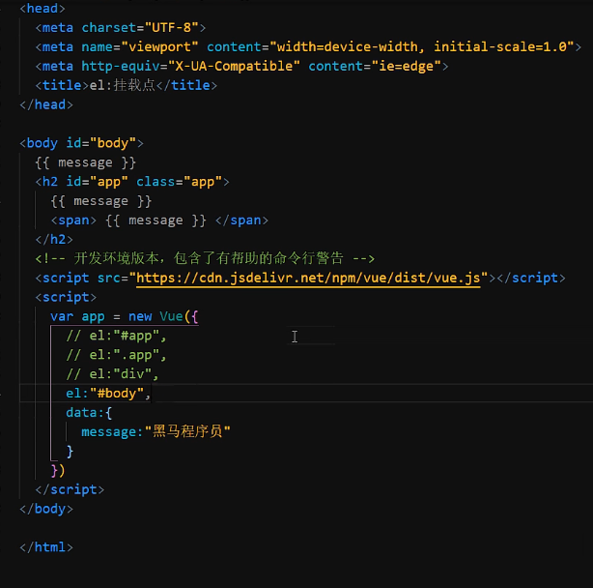Click the "width=device-width, initial-scale=1.0" content string

click(x=422, y=47)
